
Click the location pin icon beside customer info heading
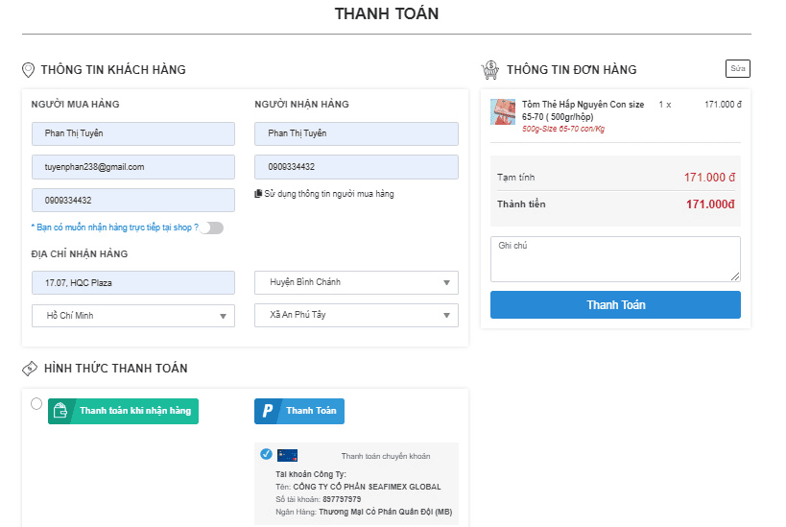click(28, 69)
